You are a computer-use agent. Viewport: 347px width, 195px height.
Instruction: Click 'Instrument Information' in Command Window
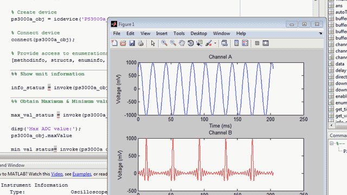pyautogui.click(x=35, y=185)
